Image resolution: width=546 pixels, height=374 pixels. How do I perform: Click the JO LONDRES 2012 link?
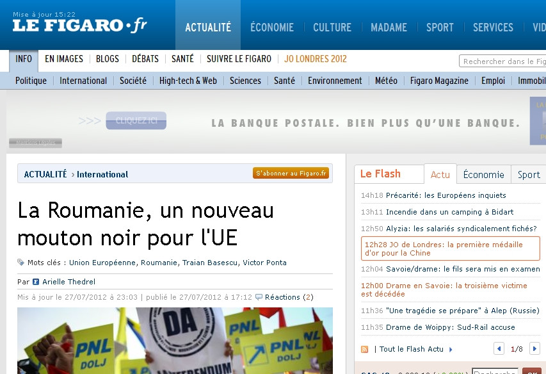click(316, 59)
